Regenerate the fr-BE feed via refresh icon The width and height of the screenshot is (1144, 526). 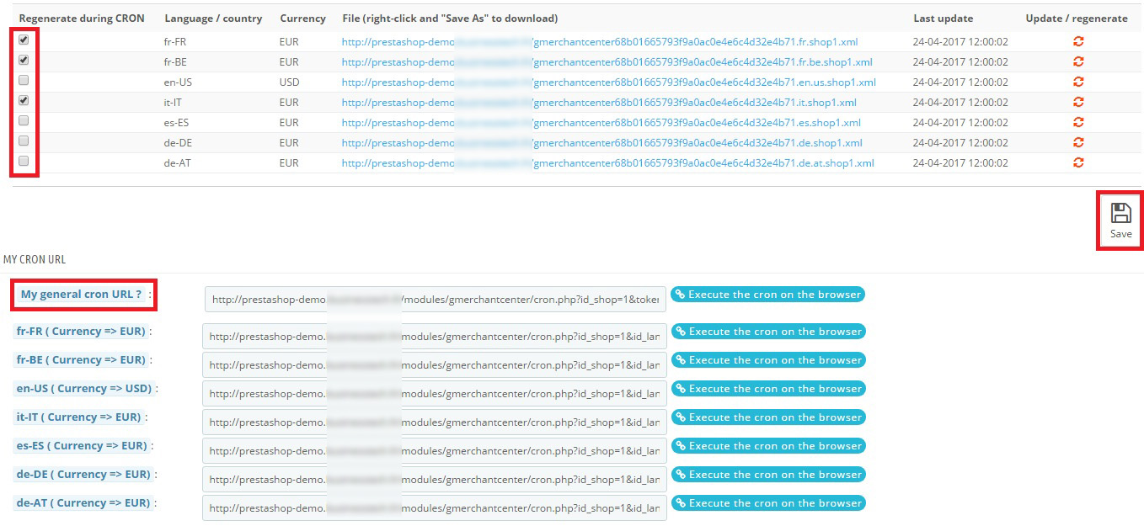coord(1078,61)
